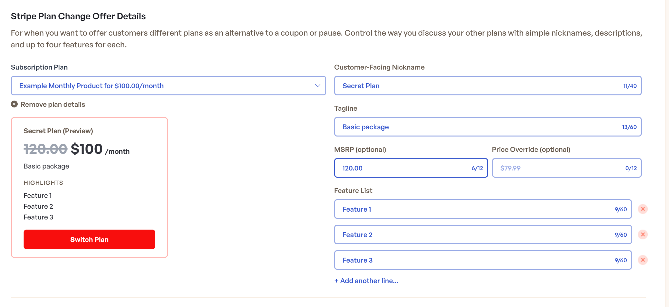
Task: Click the Remove plan details x icon
Action: point(14,104)
